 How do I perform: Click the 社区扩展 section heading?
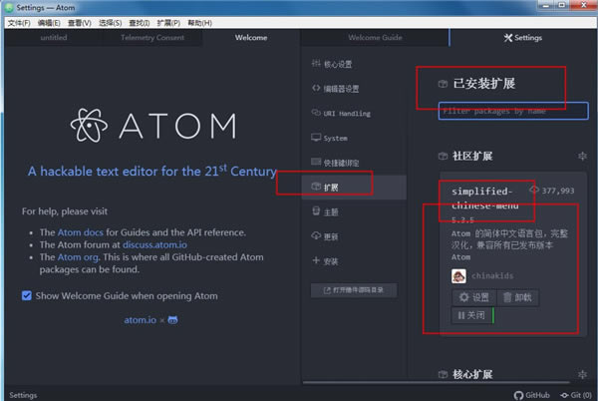tap(472, 156)
